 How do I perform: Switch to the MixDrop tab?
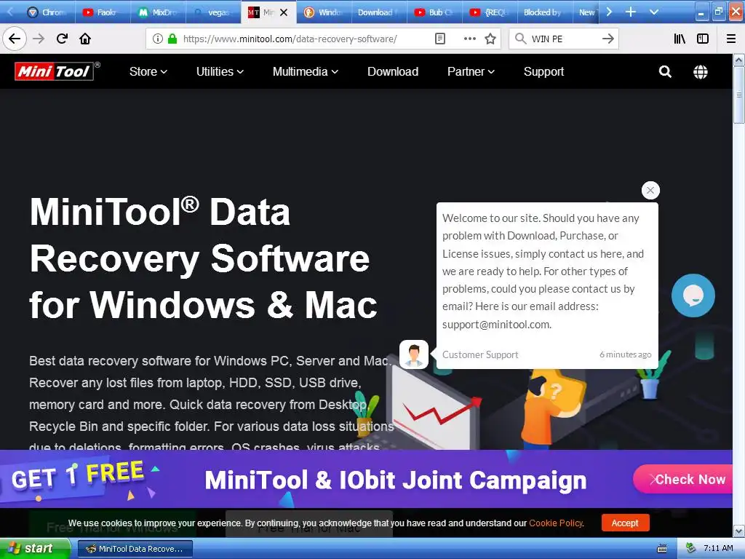158,12
